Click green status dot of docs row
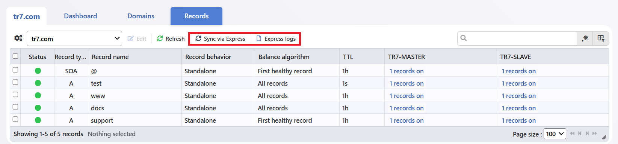The width and height of the screenshot is (618, 144). 38,108
